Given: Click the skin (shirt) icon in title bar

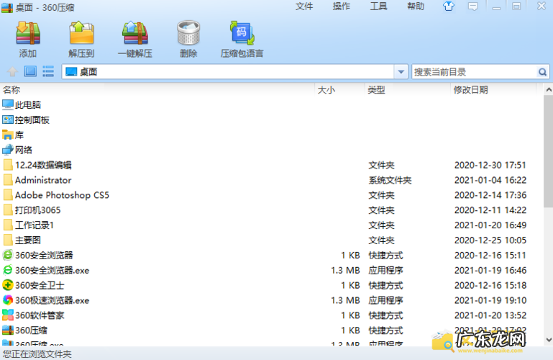Looking at the screenshot, I should (449, 6).
